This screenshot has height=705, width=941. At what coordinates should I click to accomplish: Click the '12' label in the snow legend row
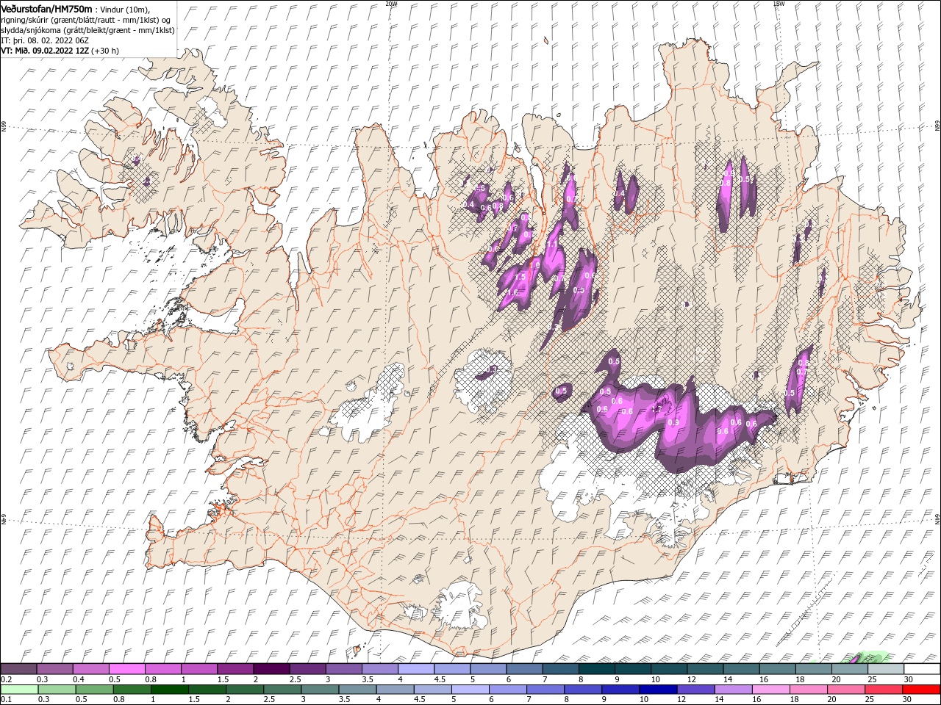(692, 679)
